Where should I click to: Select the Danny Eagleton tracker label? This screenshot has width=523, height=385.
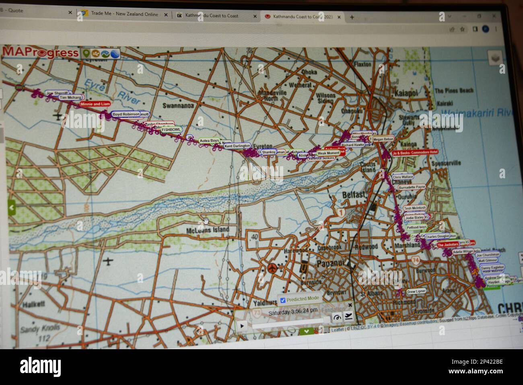492,268
